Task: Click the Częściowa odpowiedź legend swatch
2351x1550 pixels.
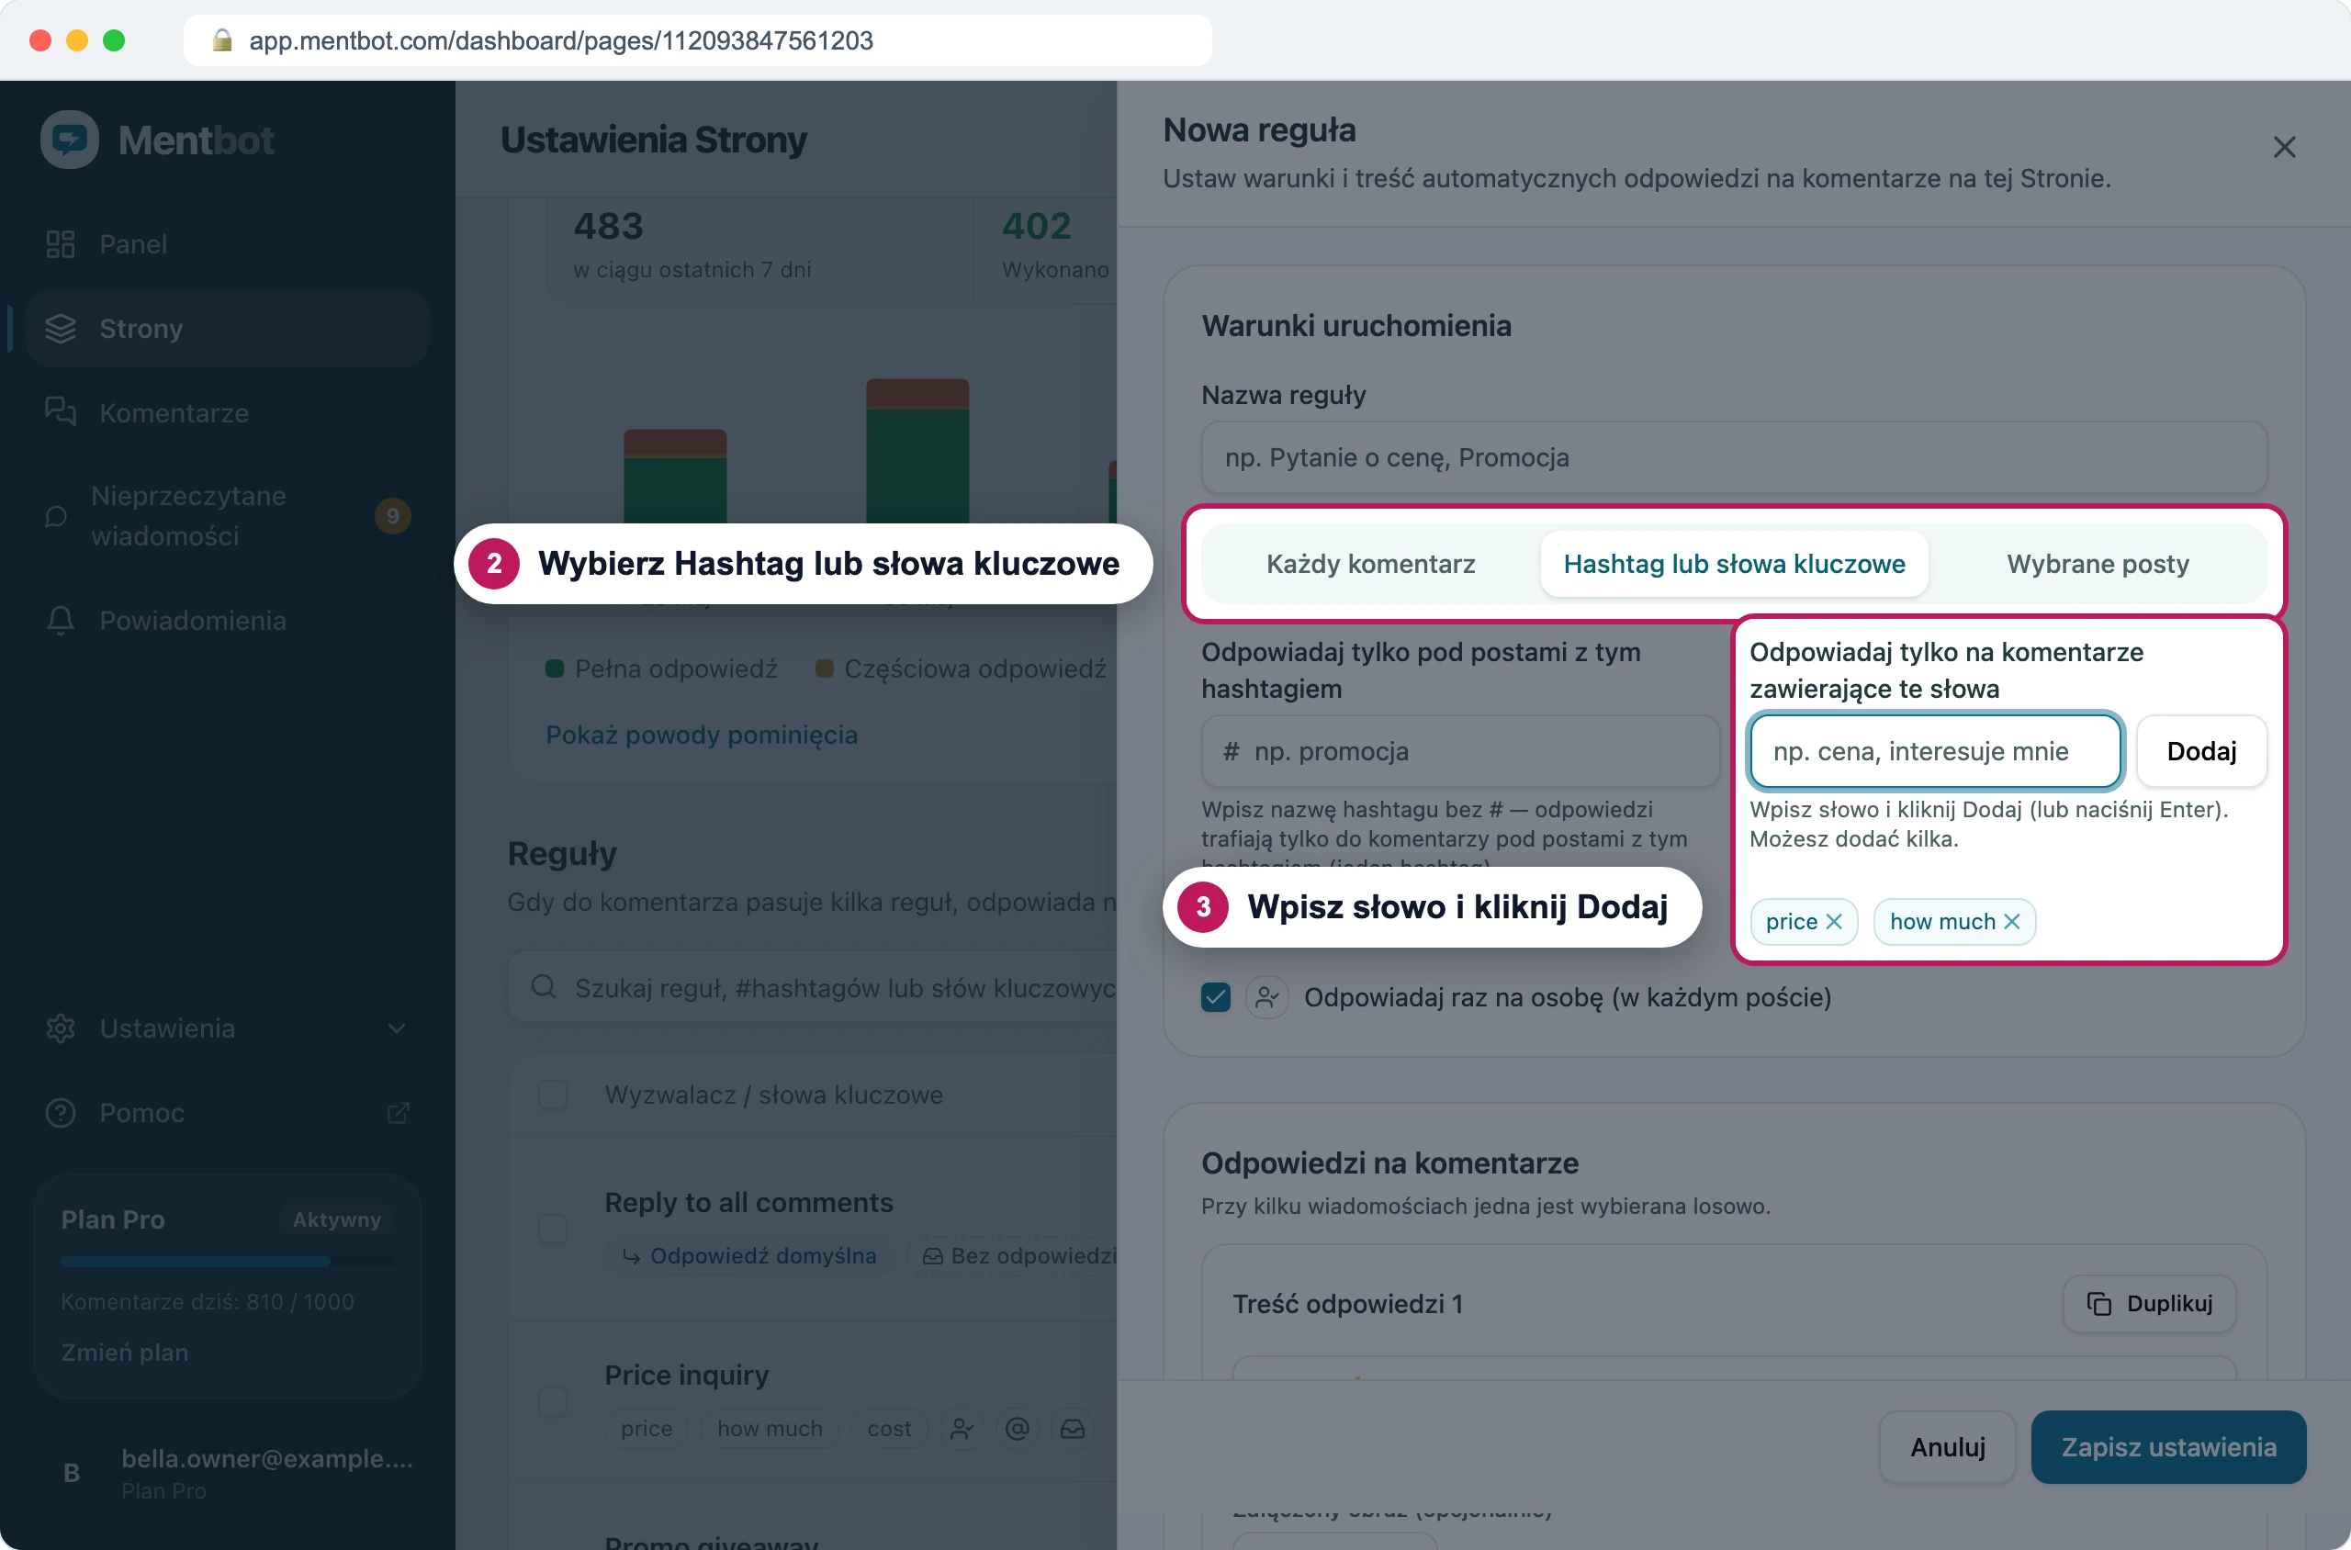Action: click(x=824, y=669)
